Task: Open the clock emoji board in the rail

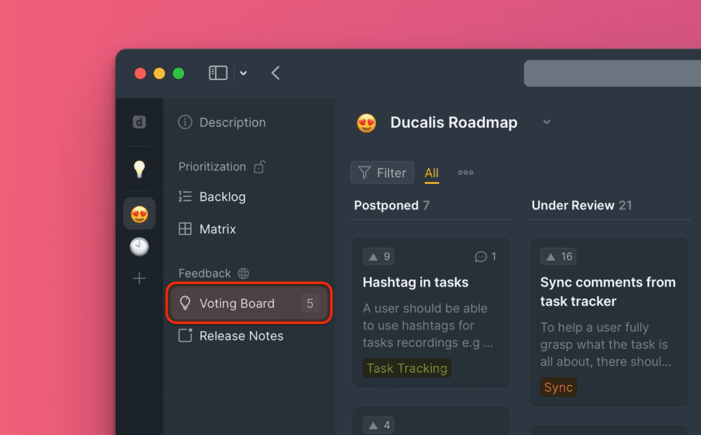Action: [x=139, y=247]
